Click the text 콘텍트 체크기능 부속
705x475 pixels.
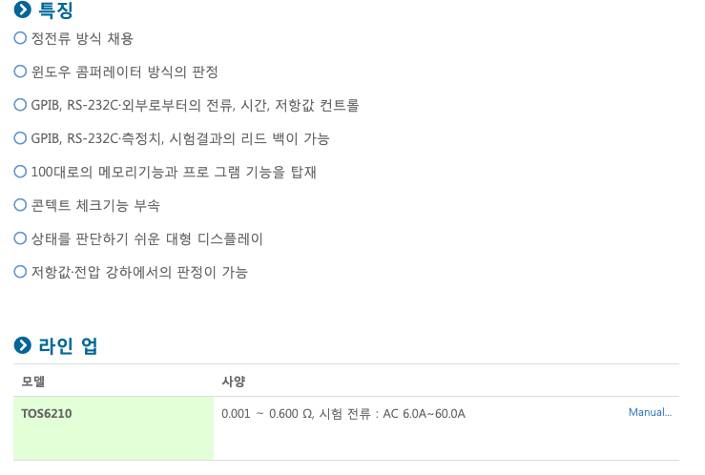click(x=95, y=205)
